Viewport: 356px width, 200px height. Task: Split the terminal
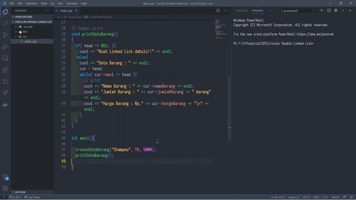tap(329, 11)
